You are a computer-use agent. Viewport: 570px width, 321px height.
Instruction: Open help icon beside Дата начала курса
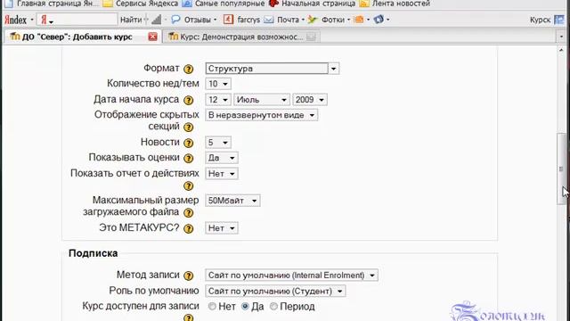188,100
